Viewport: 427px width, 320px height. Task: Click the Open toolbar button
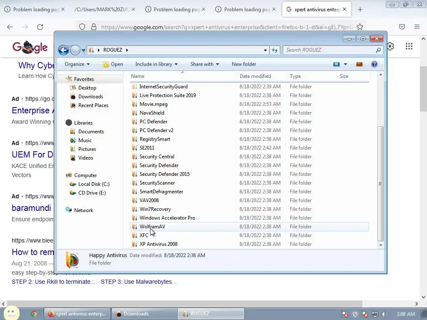pyautogui.click(x=113, y=64)
